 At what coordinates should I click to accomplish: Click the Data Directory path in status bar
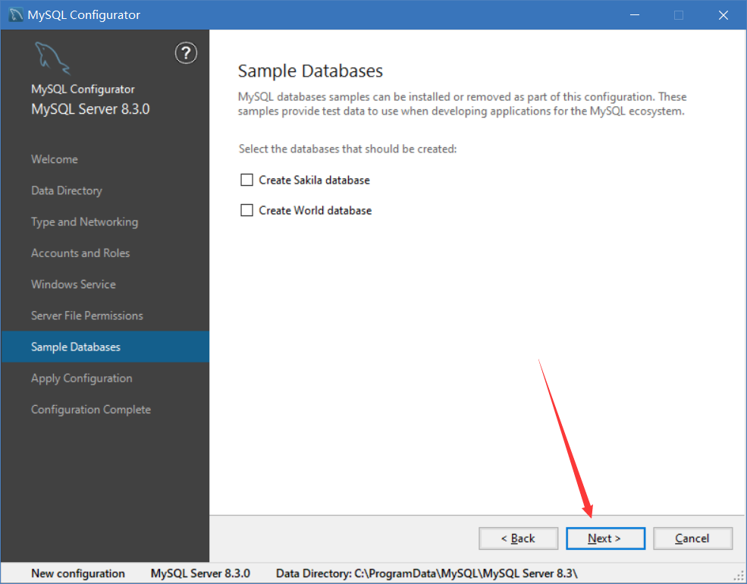click(x=427, y=573)
